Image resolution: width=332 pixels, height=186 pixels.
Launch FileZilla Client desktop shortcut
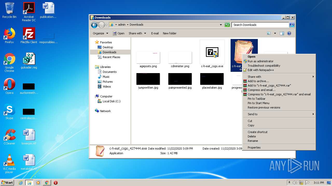click(x=29, y=36)
